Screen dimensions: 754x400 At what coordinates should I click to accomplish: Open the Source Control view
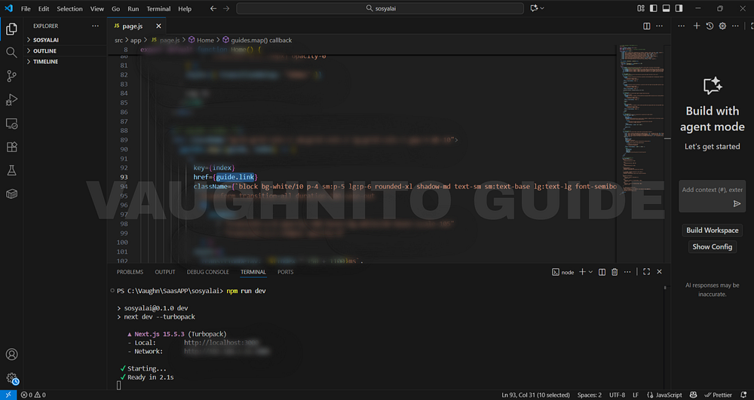point(11,76)
